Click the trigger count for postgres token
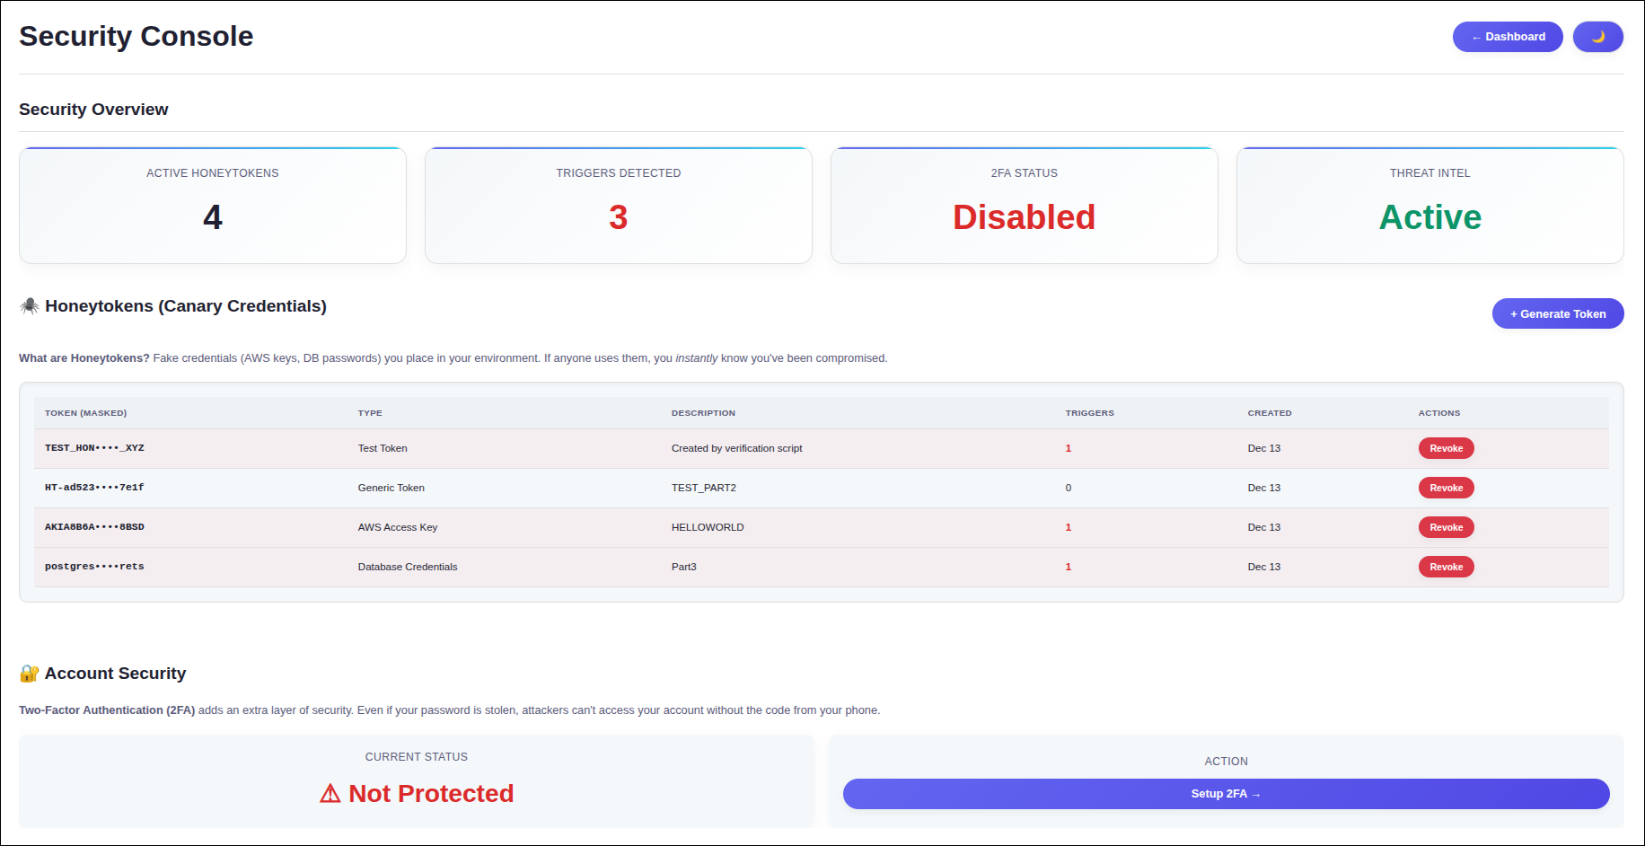 click(x=1069, y=567)
